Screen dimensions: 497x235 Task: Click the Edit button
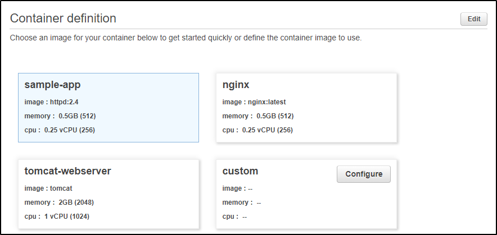point(474,19)
